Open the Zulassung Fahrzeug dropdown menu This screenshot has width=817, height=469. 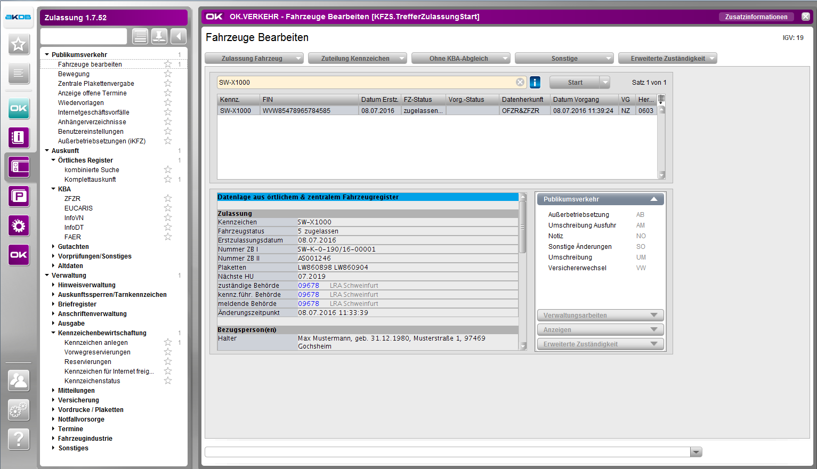(x=254, y=59)
